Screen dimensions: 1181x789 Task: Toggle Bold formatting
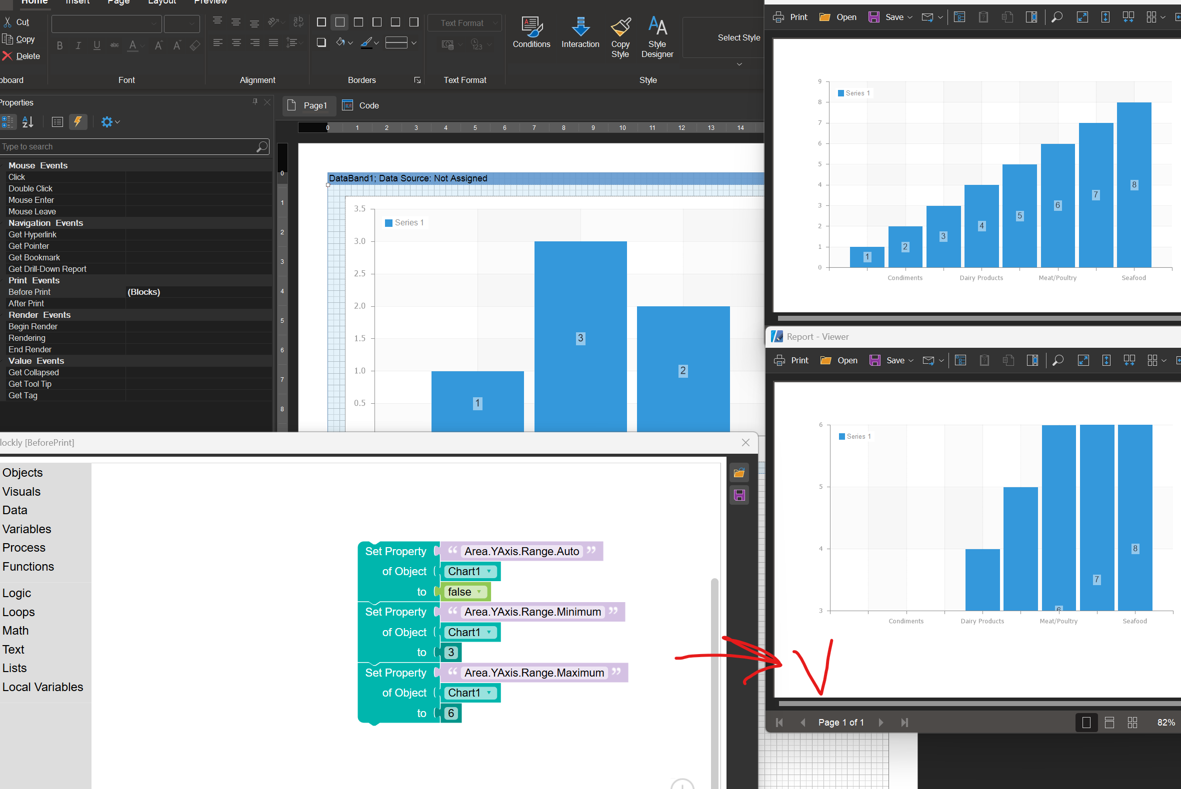tap(60, 46)
